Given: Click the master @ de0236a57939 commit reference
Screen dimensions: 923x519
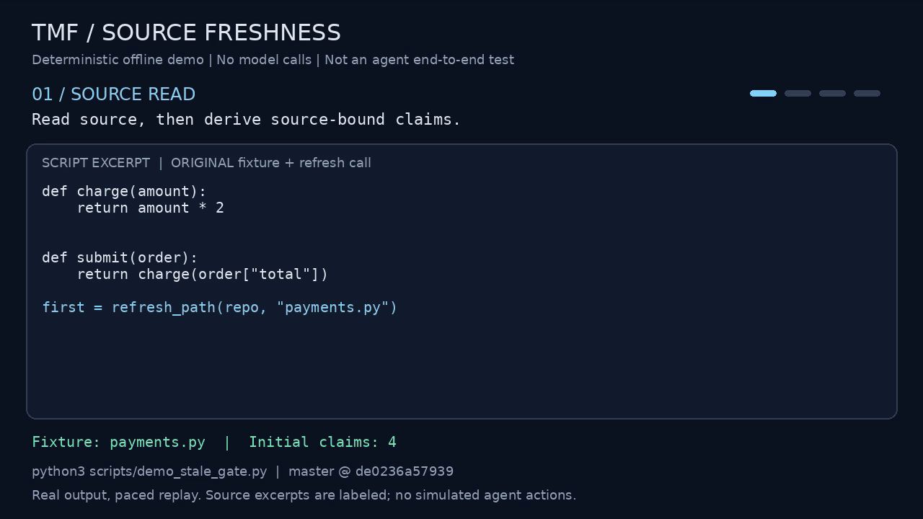Looking at the screenshot, I should pyautogui.click(x=371, y=471).
